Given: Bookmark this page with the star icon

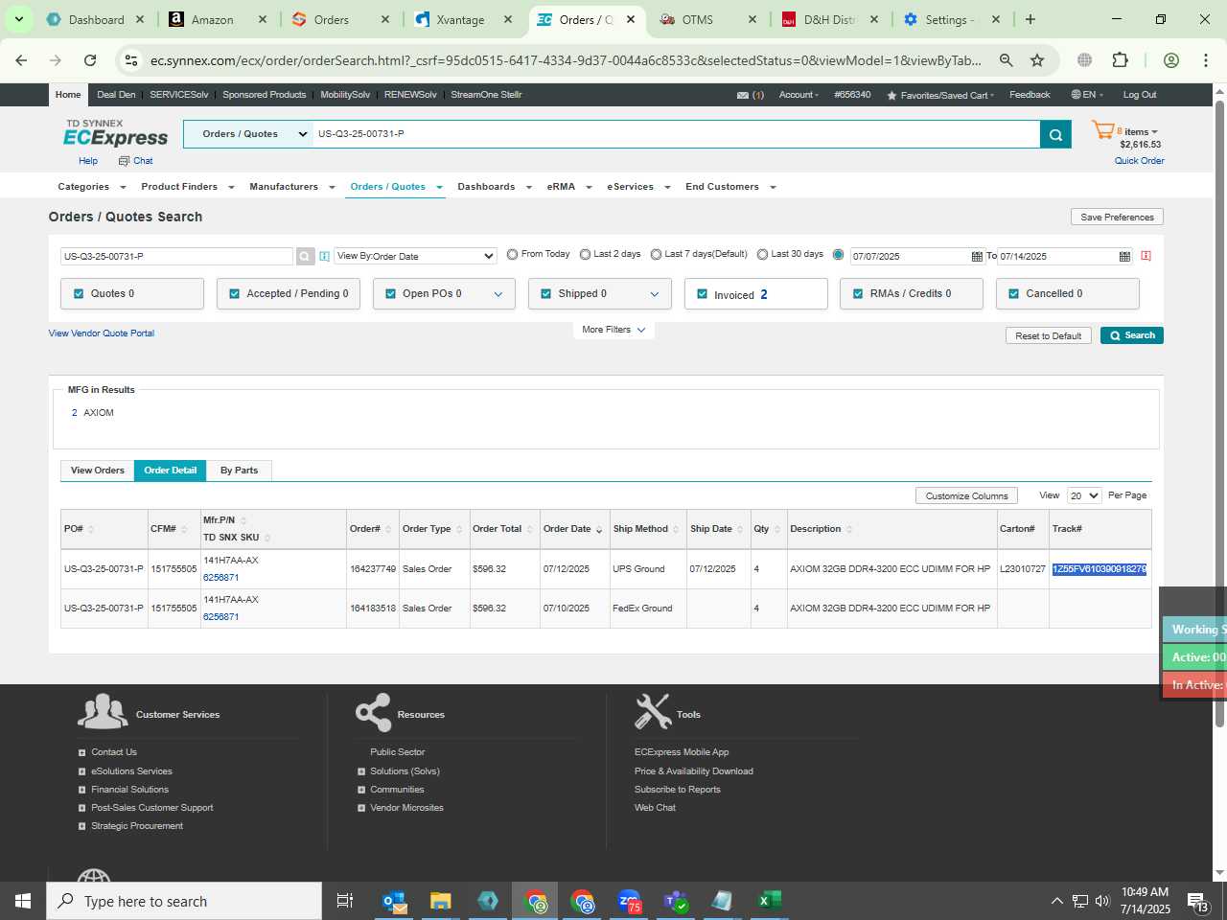Looking at the screenshot, I should pyautogui.click(x=1037, y=60).
